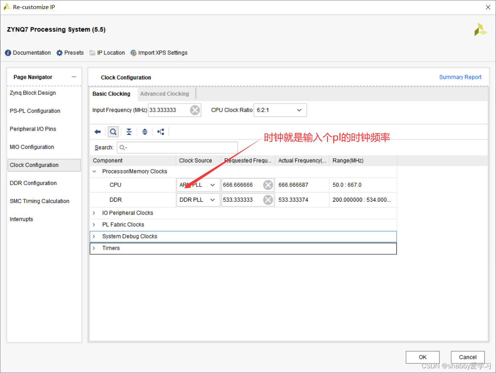This screenshot has width=496, height=373.
Task: Go to Interrupts page
Action: coord(21,219)
